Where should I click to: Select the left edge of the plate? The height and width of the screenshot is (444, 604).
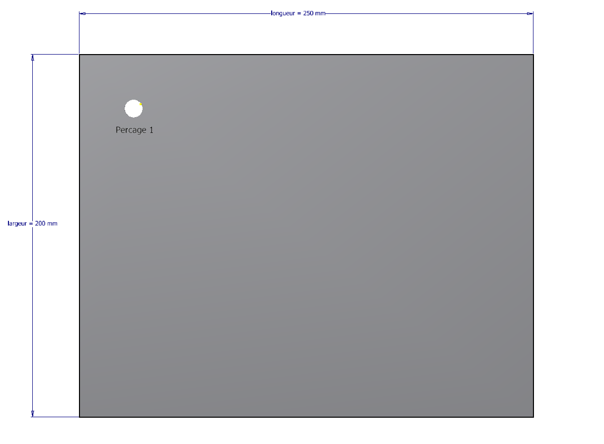click(x=79, y=236)
